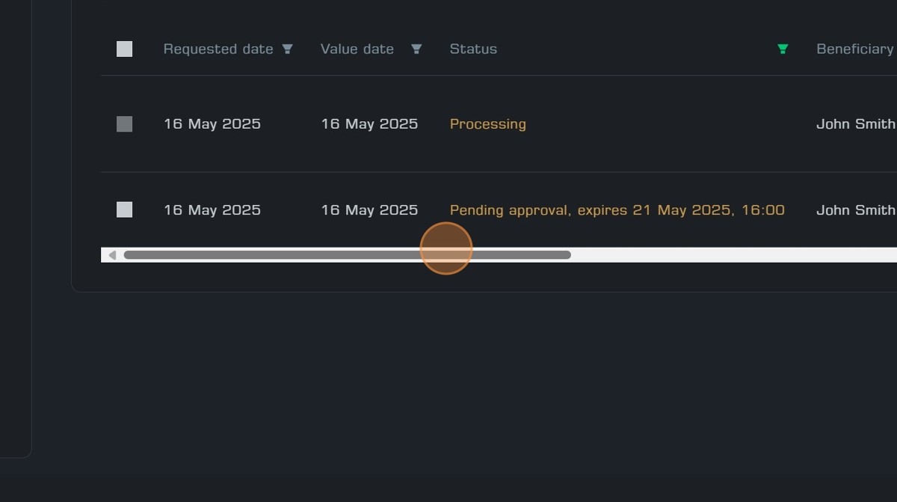Click the Value date cell in the Processing row

(x=369, y=124)
